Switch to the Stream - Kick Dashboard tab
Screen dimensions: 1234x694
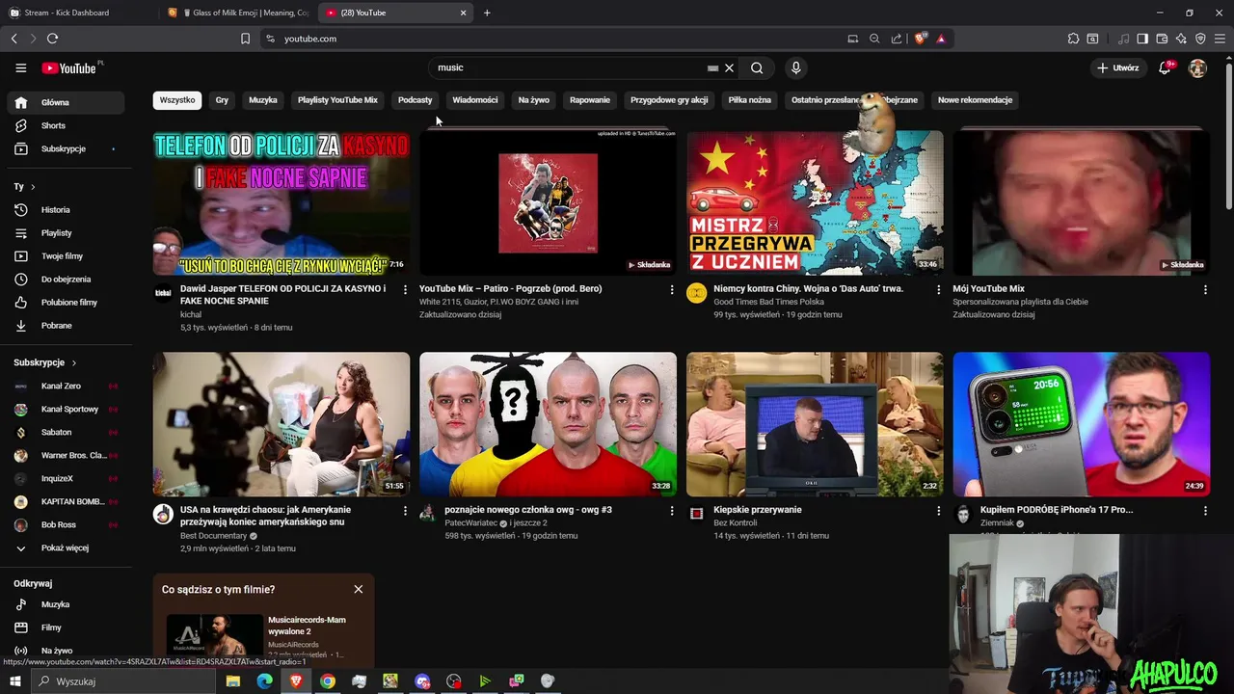pyautogui.click(x=77, y=13)
